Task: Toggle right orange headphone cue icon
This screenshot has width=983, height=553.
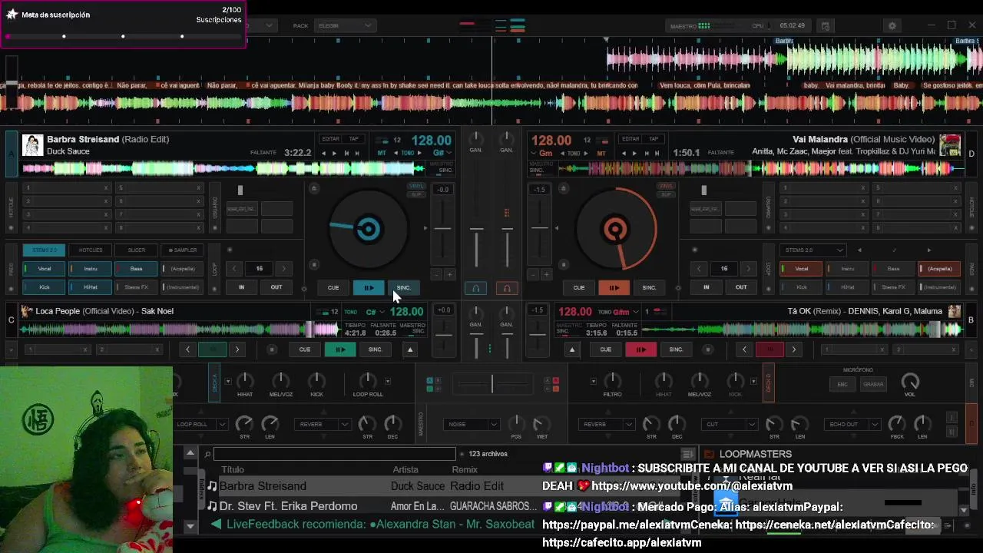Action: [x=507, y=288]
